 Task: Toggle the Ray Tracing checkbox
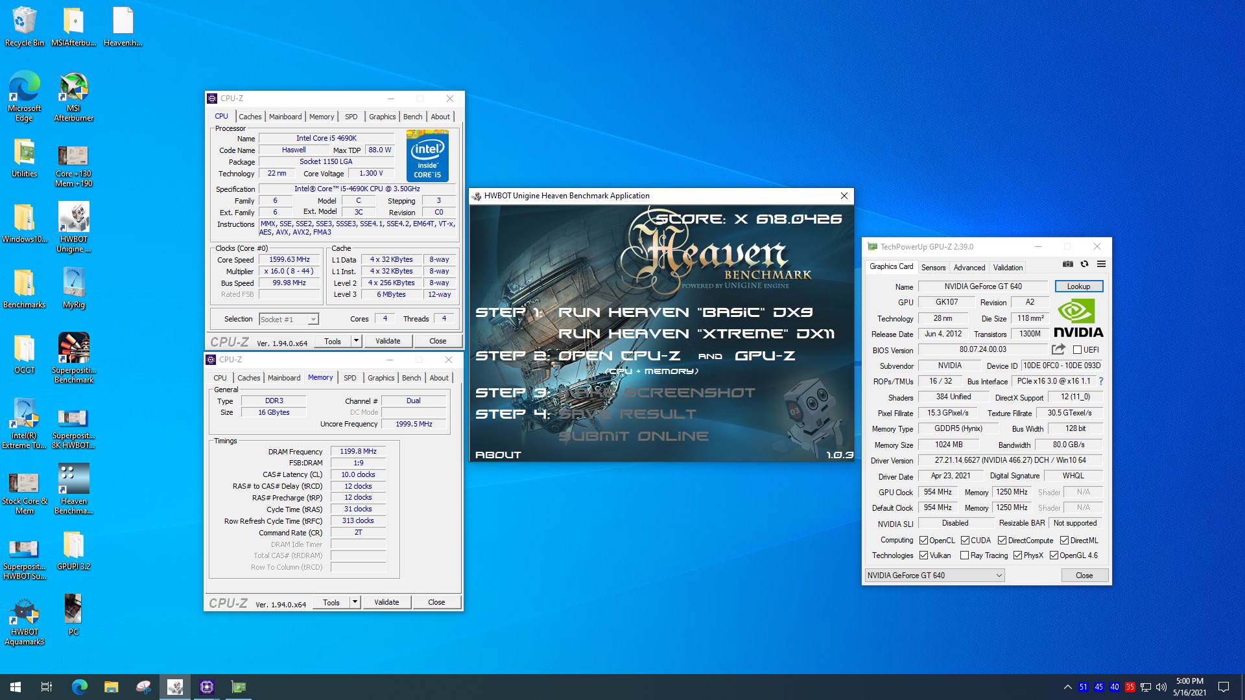pos(964,555)
